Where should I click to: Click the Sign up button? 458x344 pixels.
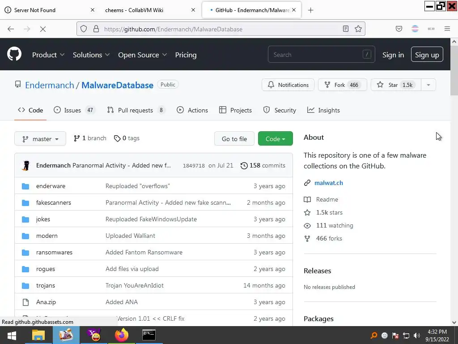coord(427,54)
